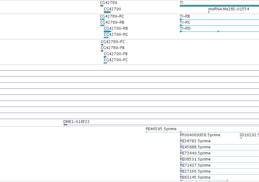Image resolution: width=259 pixels, height=182 pixels.
Task: Click the CG42789-PB protein glyph
Action: pos(102,51)
